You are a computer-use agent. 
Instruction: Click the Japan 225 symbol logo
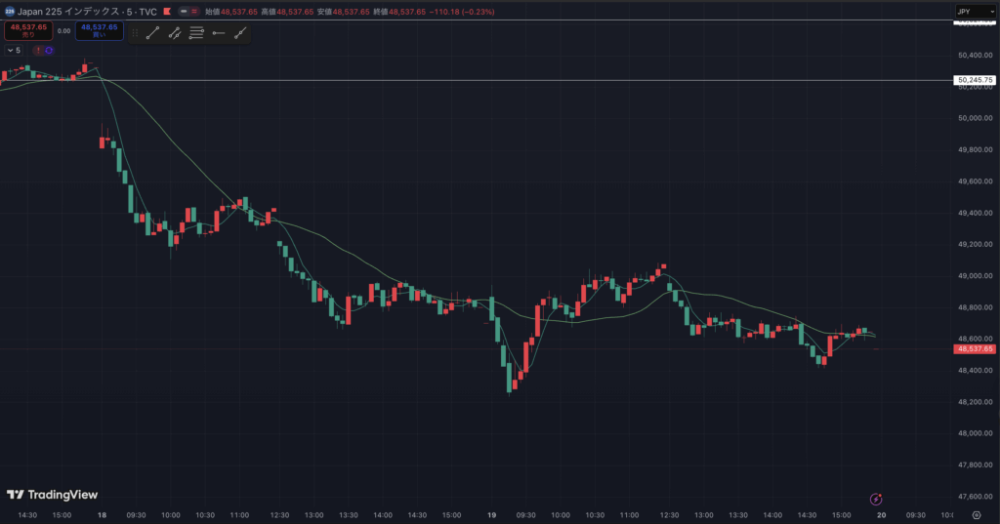(10, 11)
